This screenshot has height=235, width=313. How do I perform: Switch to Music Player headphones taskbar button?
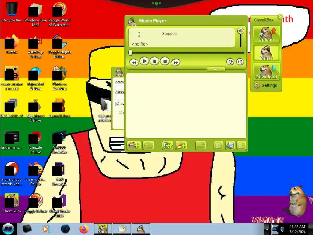click(x=141, y=229)
